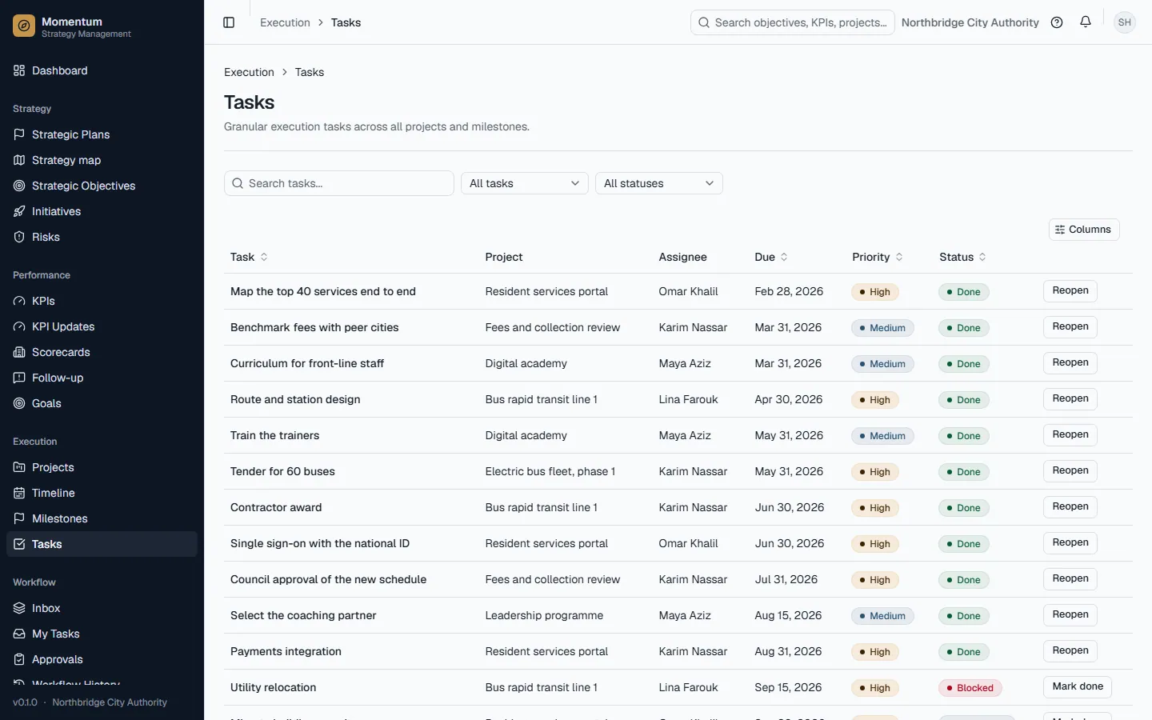This screenshot has height=720, width=1152.
Task: Open the All statuses filter dropdown
Action: point(659,183)
